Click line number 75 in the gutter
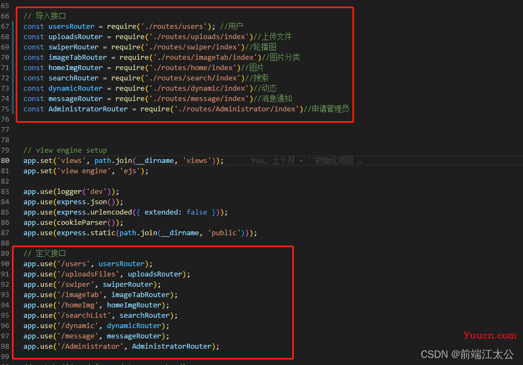 point(5,109)
